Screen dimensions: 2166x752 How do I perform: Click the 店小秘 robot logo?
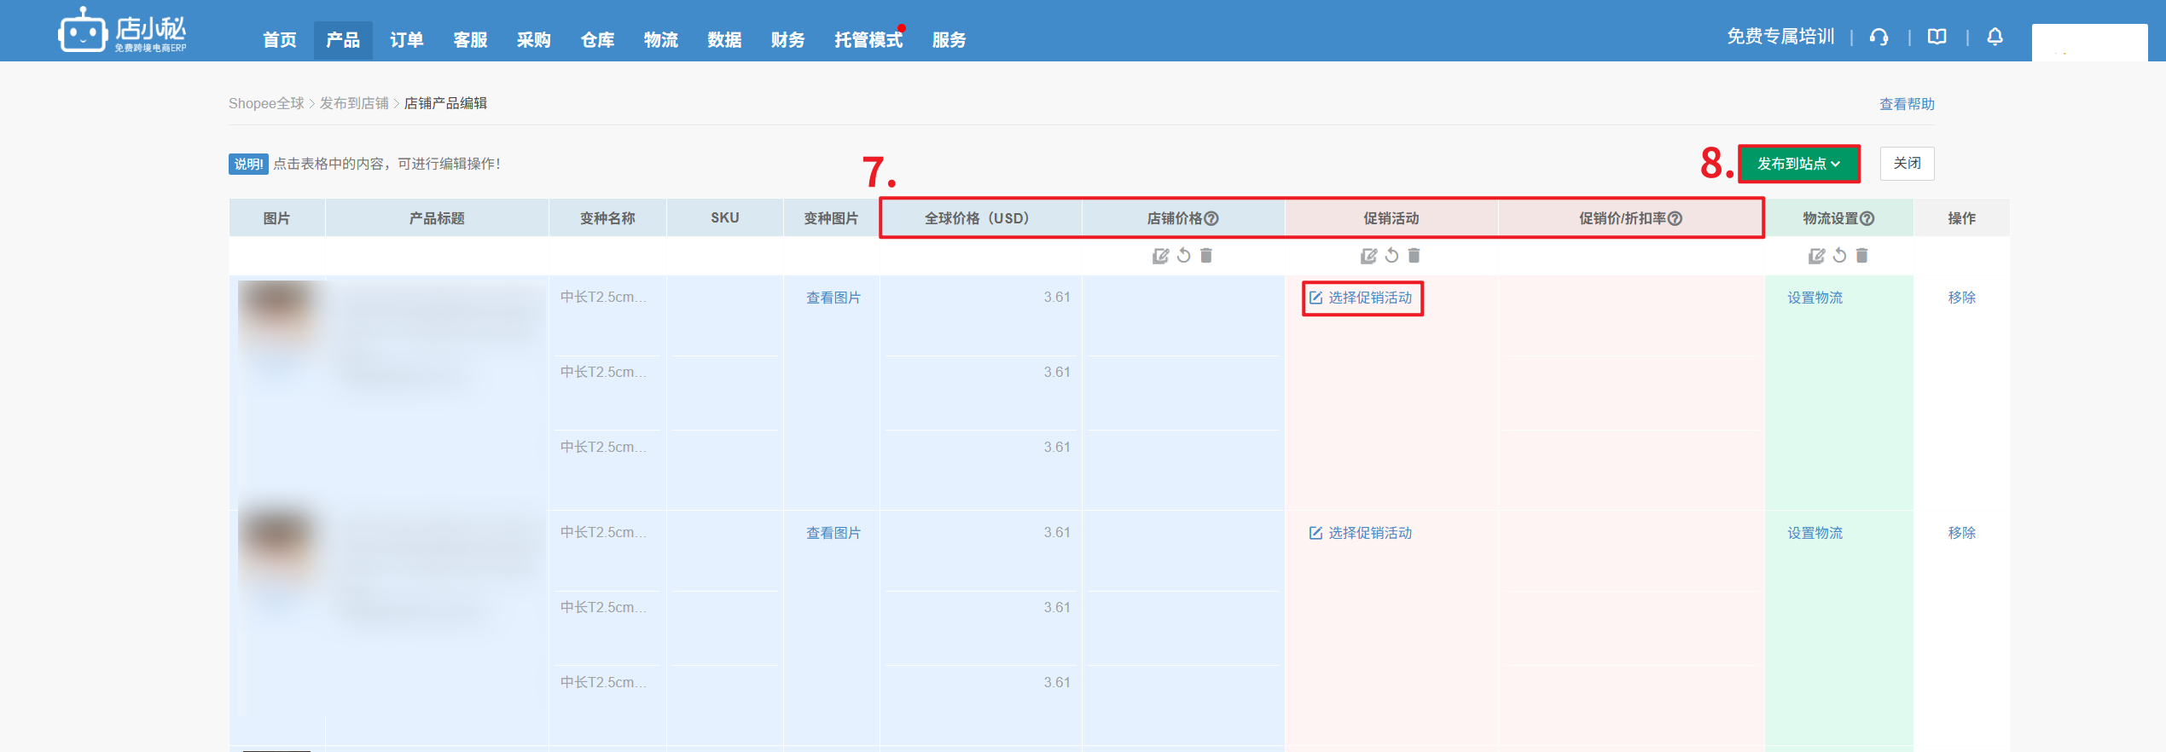point(122,31)
